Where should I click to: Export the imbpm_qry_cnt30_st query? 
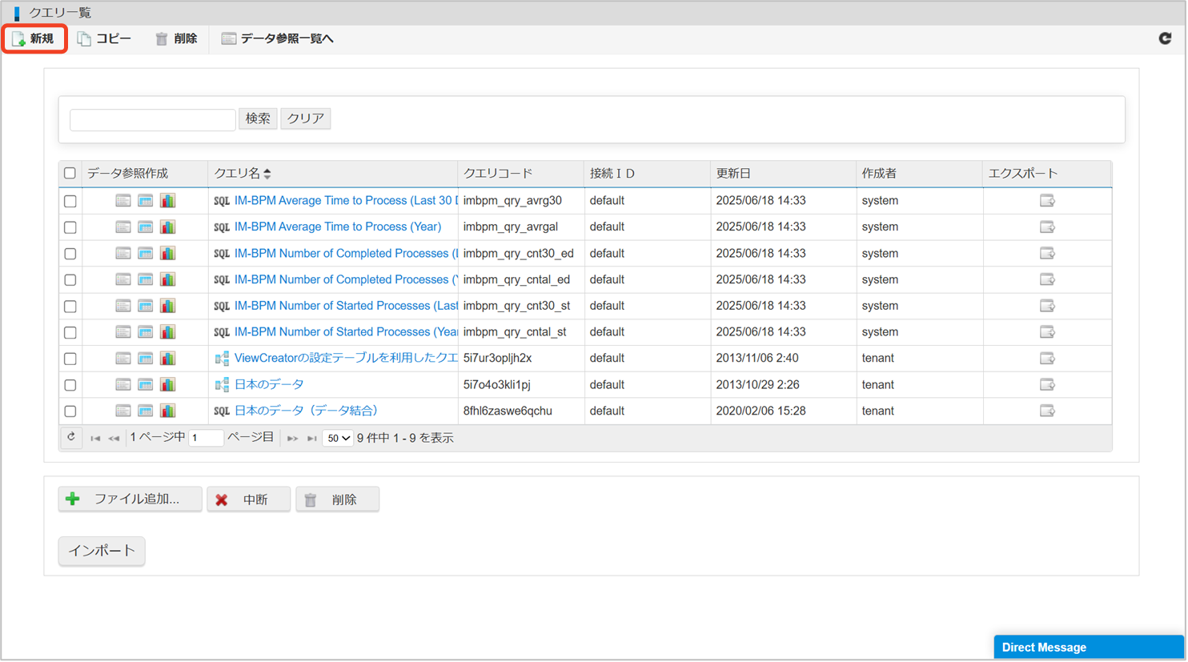1048,306
